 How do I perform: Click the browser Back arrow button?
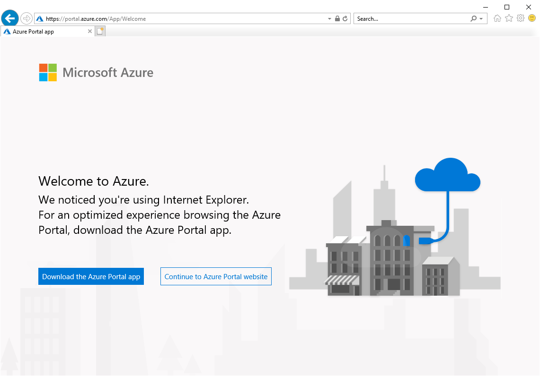pyautogui.click(x=10, y=18)
